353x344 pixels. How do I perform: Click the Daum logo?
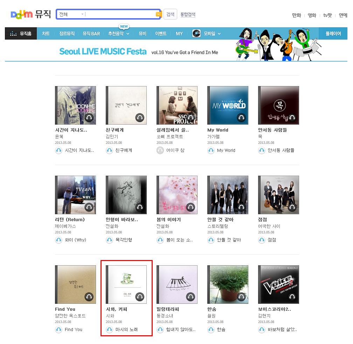[22, 14]
